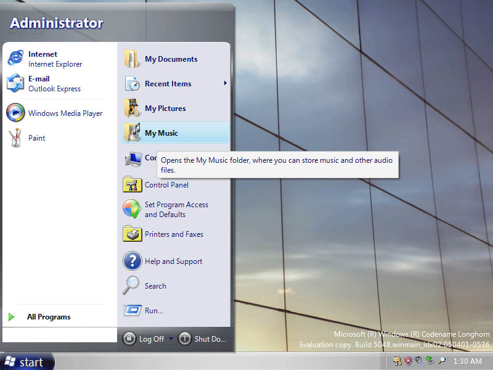Screen dimensions: 493x370
Task: Click the Search magnifier icon in Start menu
Action: (131, 286)
